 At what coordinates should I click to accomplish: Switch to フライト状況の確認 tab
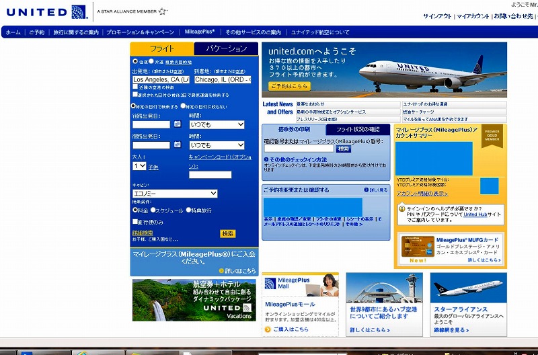(x=358, y=129)
